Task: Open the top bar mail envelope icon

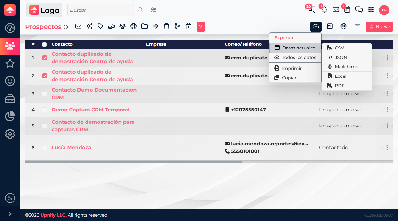Action: 336,10
